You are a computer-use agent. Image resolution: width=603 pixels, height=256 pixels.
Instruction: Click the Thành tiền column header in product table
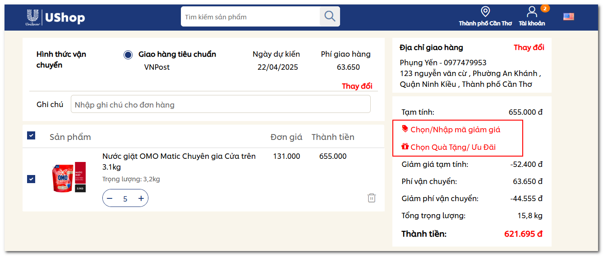point(333,137)
